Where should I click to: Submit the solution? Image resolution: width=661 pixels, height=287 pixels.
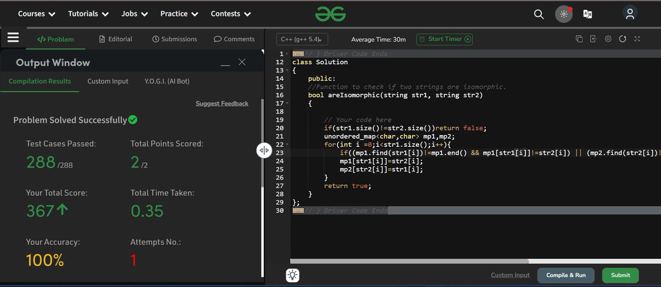(x=620, y=275)
